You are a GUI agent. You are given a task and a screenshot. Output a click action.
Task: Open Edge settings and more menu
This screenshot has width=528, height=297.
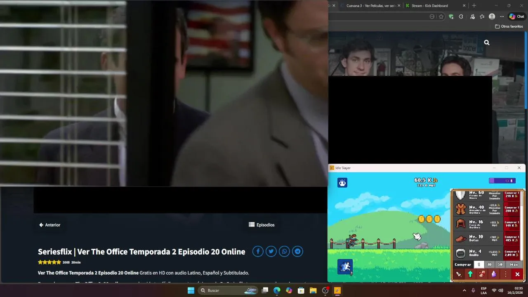pyautogui.click(x=502, y=16)
